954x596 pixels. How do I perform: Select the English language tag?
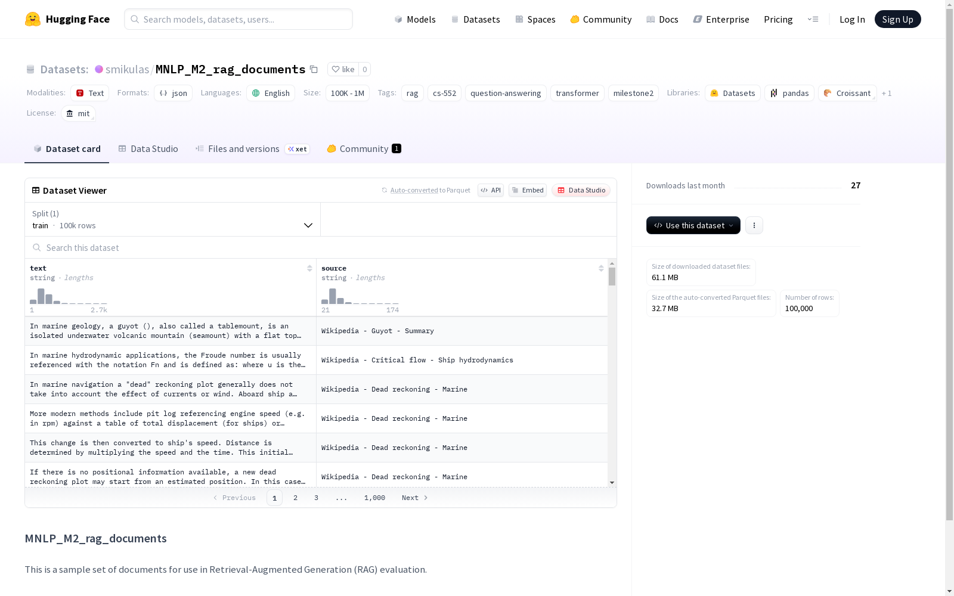point(271,93)
